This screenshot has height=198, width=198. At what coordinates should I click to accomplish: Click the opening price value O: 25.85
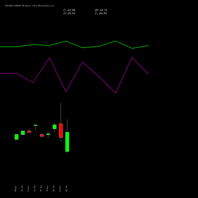tap(69, 13)
